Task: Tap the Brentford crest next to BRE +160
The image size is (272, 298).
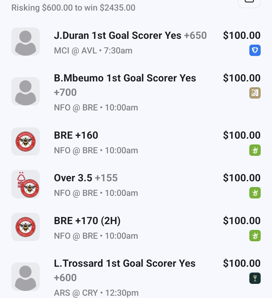Action: point(25,141)
